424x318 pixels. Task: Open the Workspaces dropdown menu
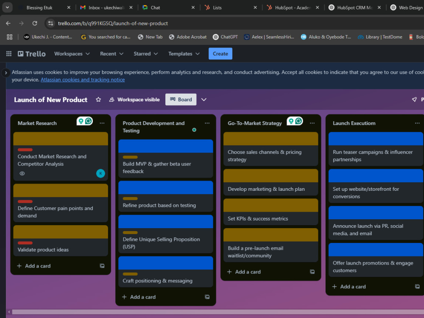(x=72, y=53)
